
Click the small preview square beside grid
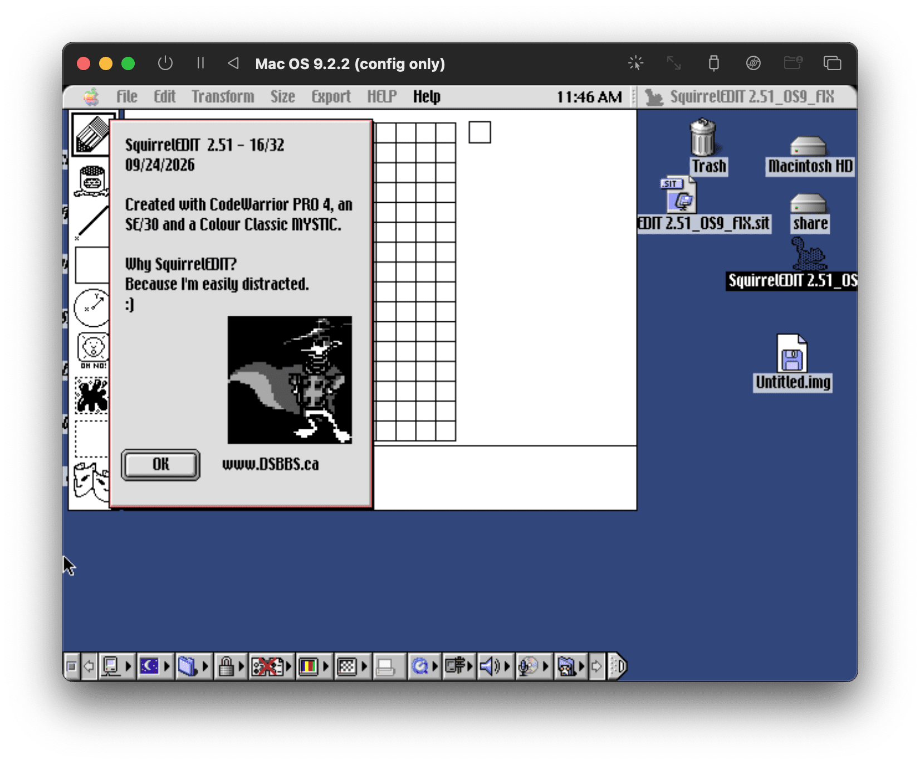[479, 133]
